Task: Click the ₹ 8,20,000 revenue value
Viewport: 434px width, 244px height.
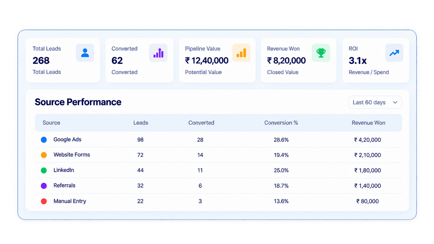Action: point(286,61)
